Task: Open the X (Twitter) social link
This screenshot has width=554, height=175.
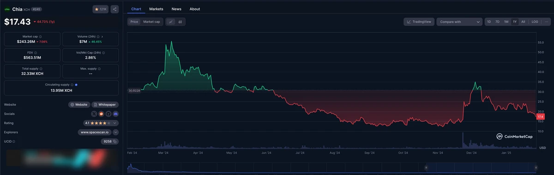Action: click(x=95, y=114)
